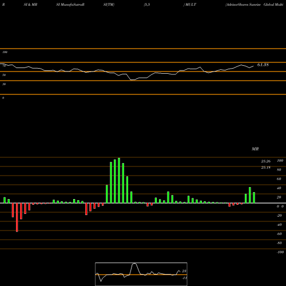Click the MR panel title label

coord(255,149)
